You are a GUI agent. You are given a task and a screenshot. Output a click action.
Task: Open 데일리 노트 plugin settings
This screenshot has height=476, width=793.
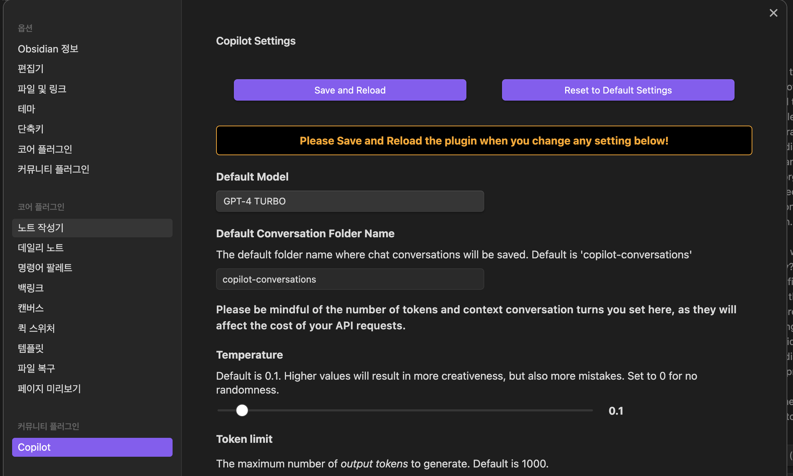[x=41, y=248]
